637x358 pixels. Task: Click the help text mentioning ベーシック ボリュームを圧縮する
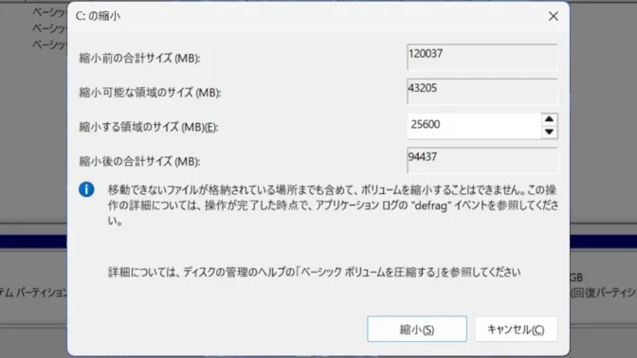pyautogui.click(x=314, y=272)
